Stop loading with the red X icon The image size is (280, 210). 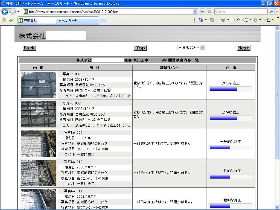pos(209,11)
